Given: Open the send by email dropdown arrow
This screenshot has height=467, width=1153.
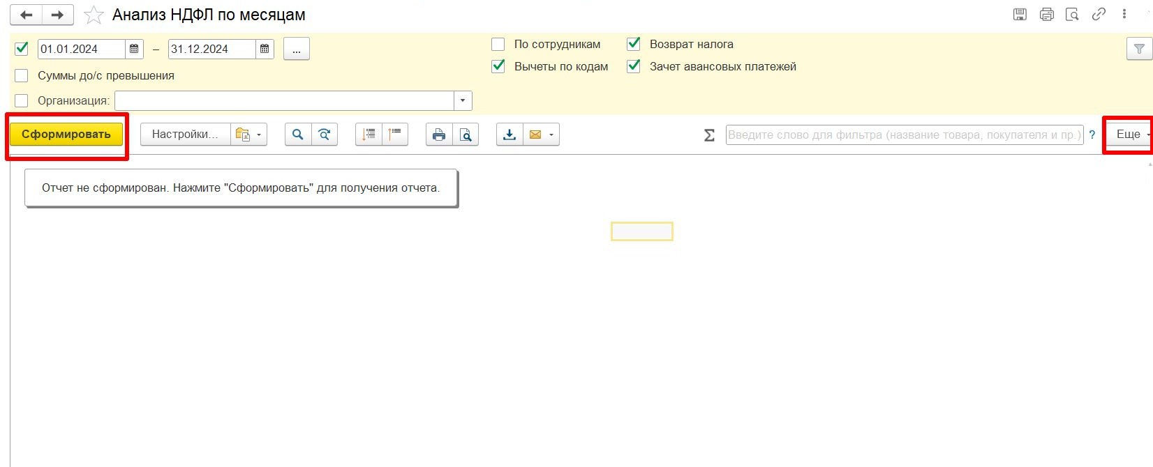Looking at the screenshot, I should click(551, 135).
